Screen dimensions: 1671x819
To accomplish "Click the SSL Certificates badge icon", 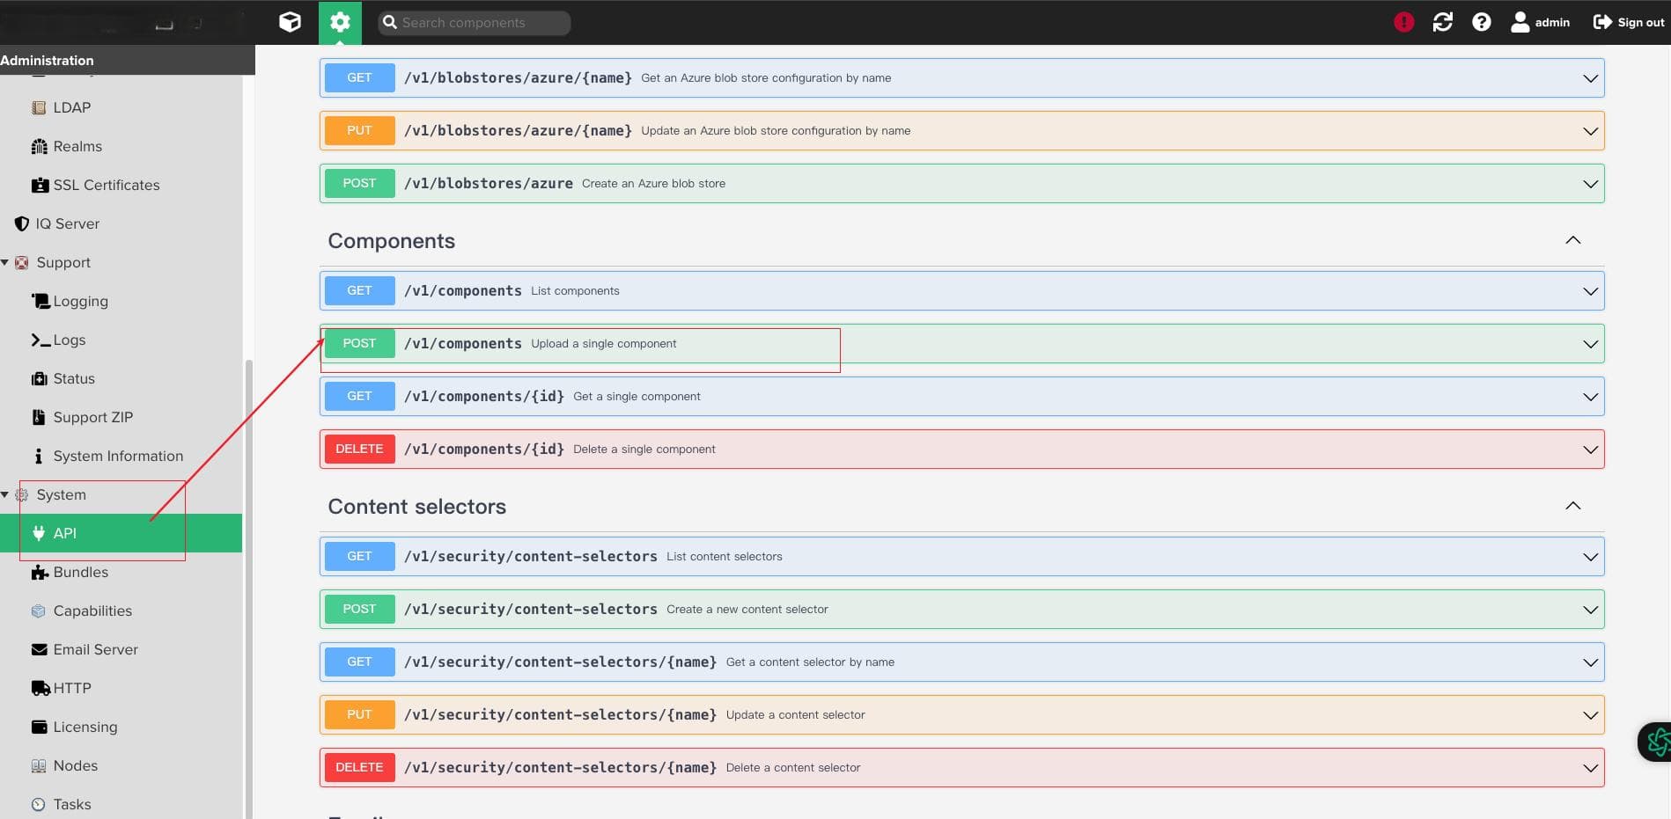I will point(40,185).
